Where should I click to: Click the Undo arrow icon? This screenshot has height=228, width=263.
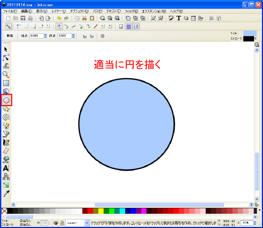[59, 18]
